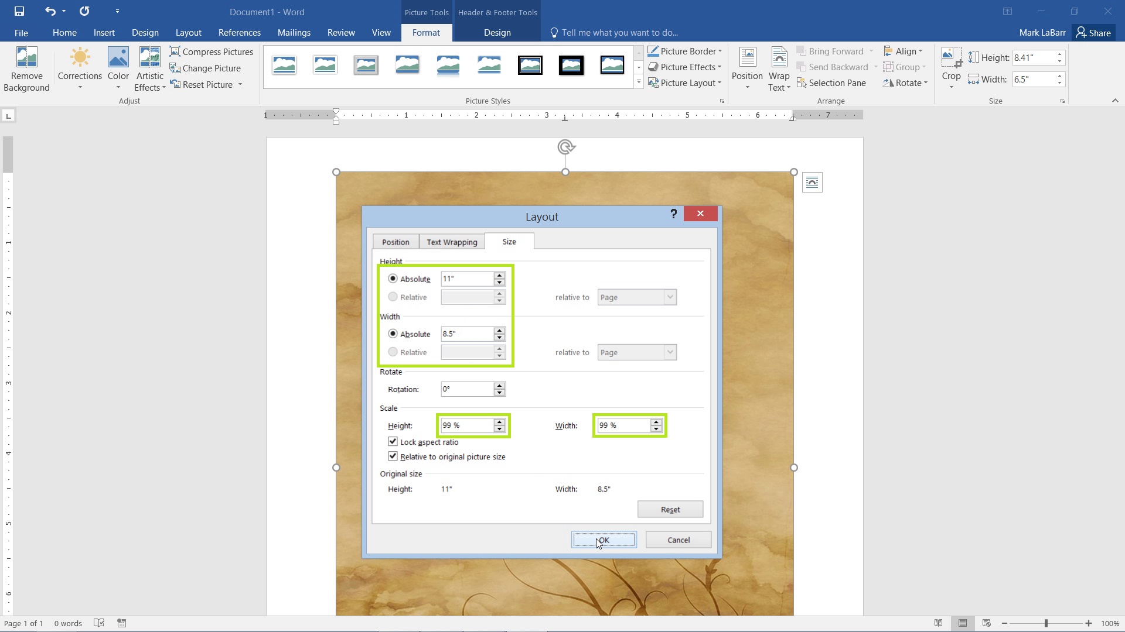This screenshot has height=632, width=1125.
Task: Click macro recording icon in status bar
Action: pos(122,623)
